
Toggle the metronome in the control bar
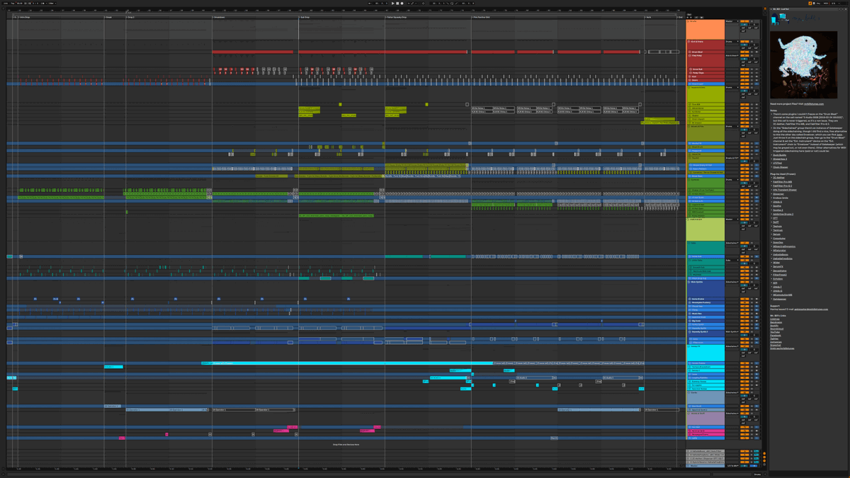coord(43,4)
